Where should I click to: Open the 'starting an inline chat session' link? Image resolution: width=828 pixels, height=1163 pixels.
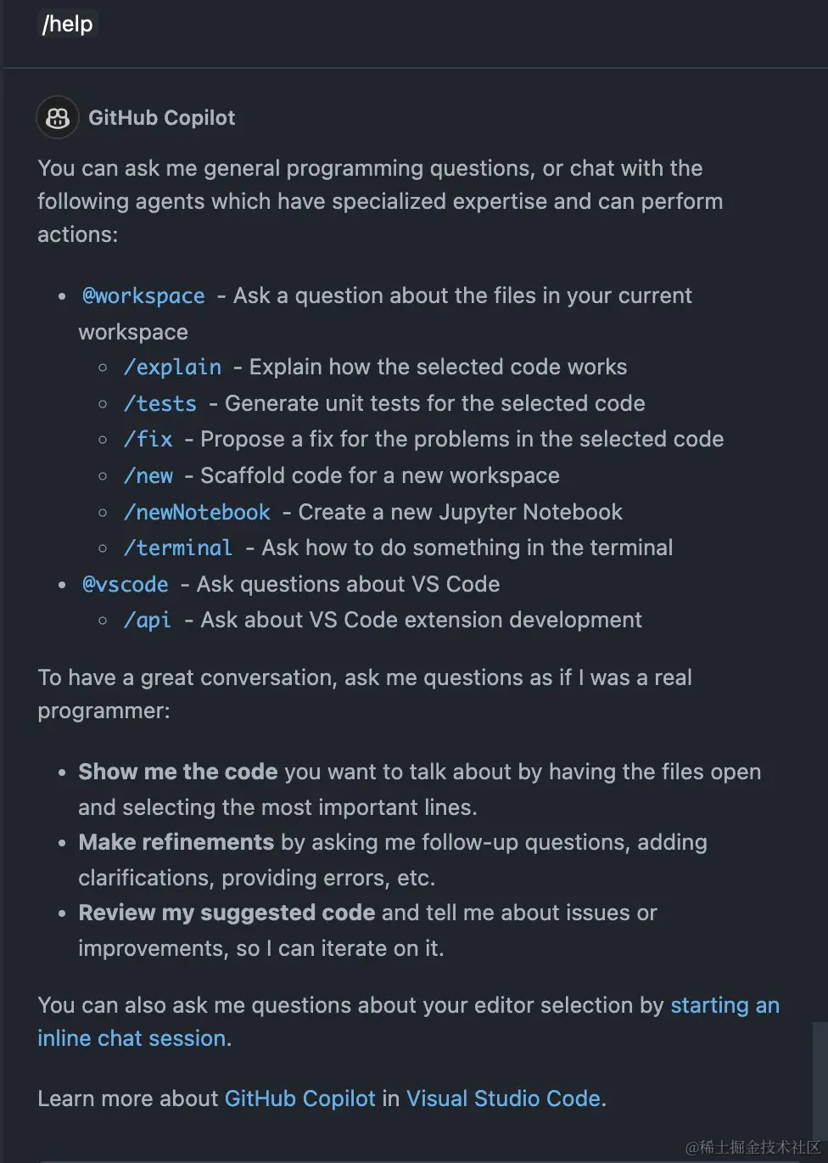coord(724,1006)
